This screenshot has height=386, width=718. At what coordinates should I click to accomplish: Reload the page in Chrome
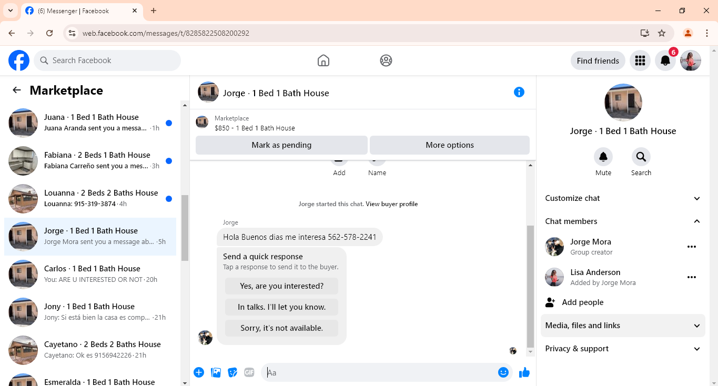click(49, 33)
